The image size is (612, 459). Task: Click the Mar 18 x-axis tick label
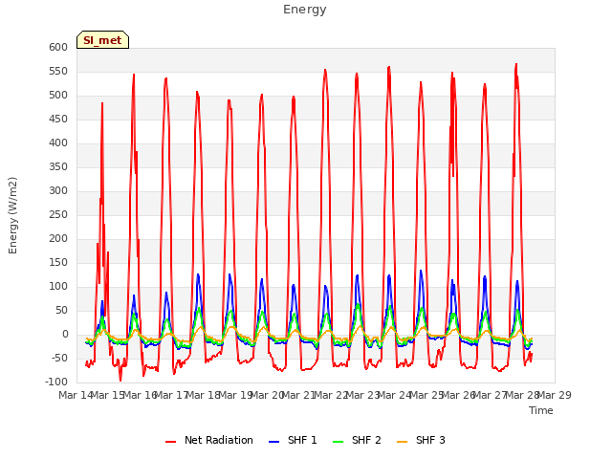pyautogui.click(x=204, y=395)
